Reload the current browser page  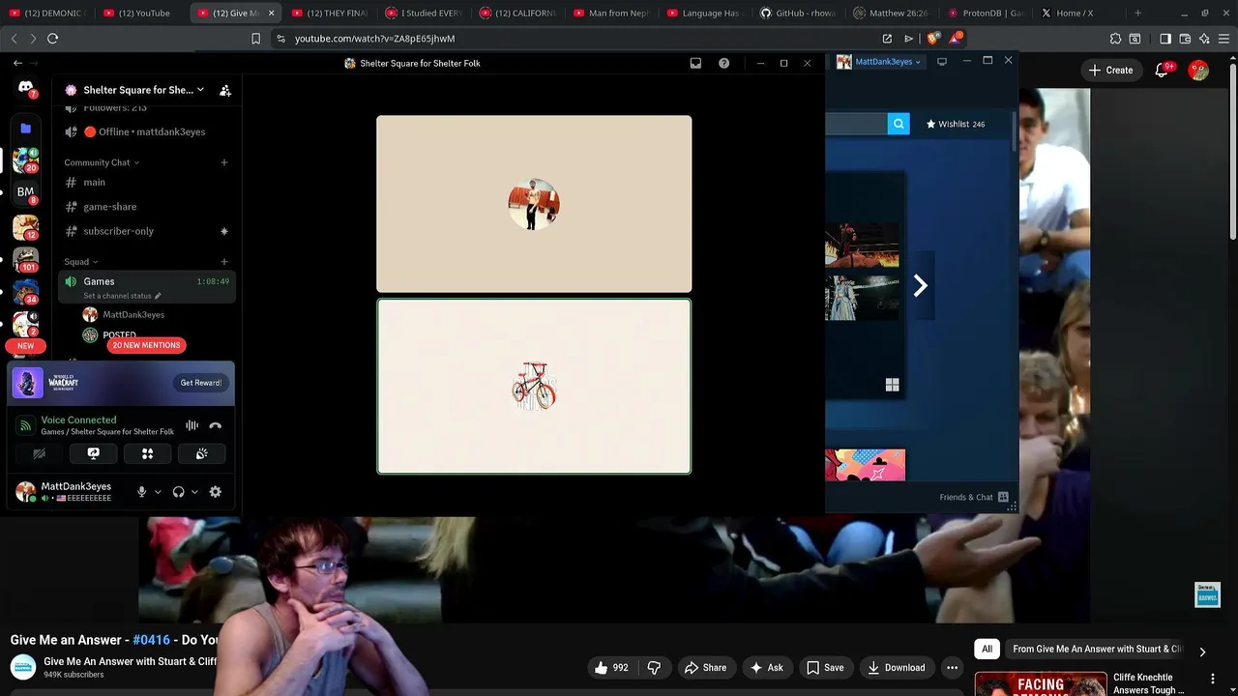click(53, 39)
